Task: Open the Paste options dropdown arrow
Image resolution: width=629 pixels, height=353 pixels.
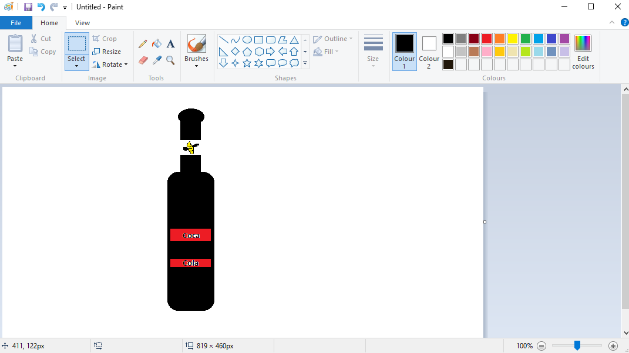Action: (15, 66)
